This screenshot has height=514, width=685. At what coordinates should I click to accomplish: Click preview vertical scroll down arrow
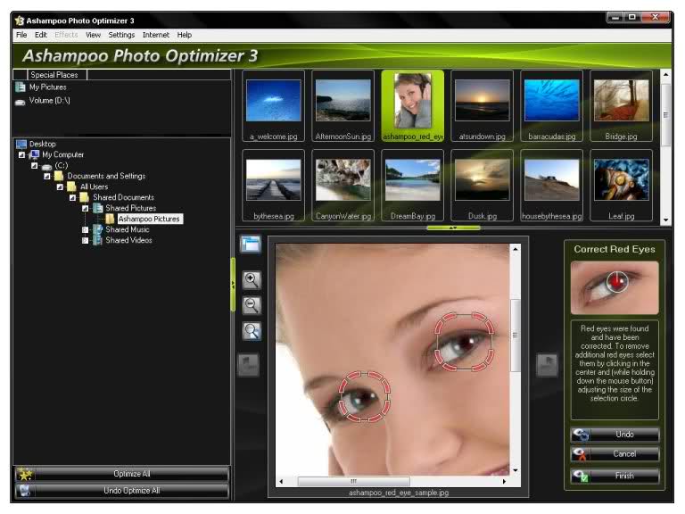516,471
